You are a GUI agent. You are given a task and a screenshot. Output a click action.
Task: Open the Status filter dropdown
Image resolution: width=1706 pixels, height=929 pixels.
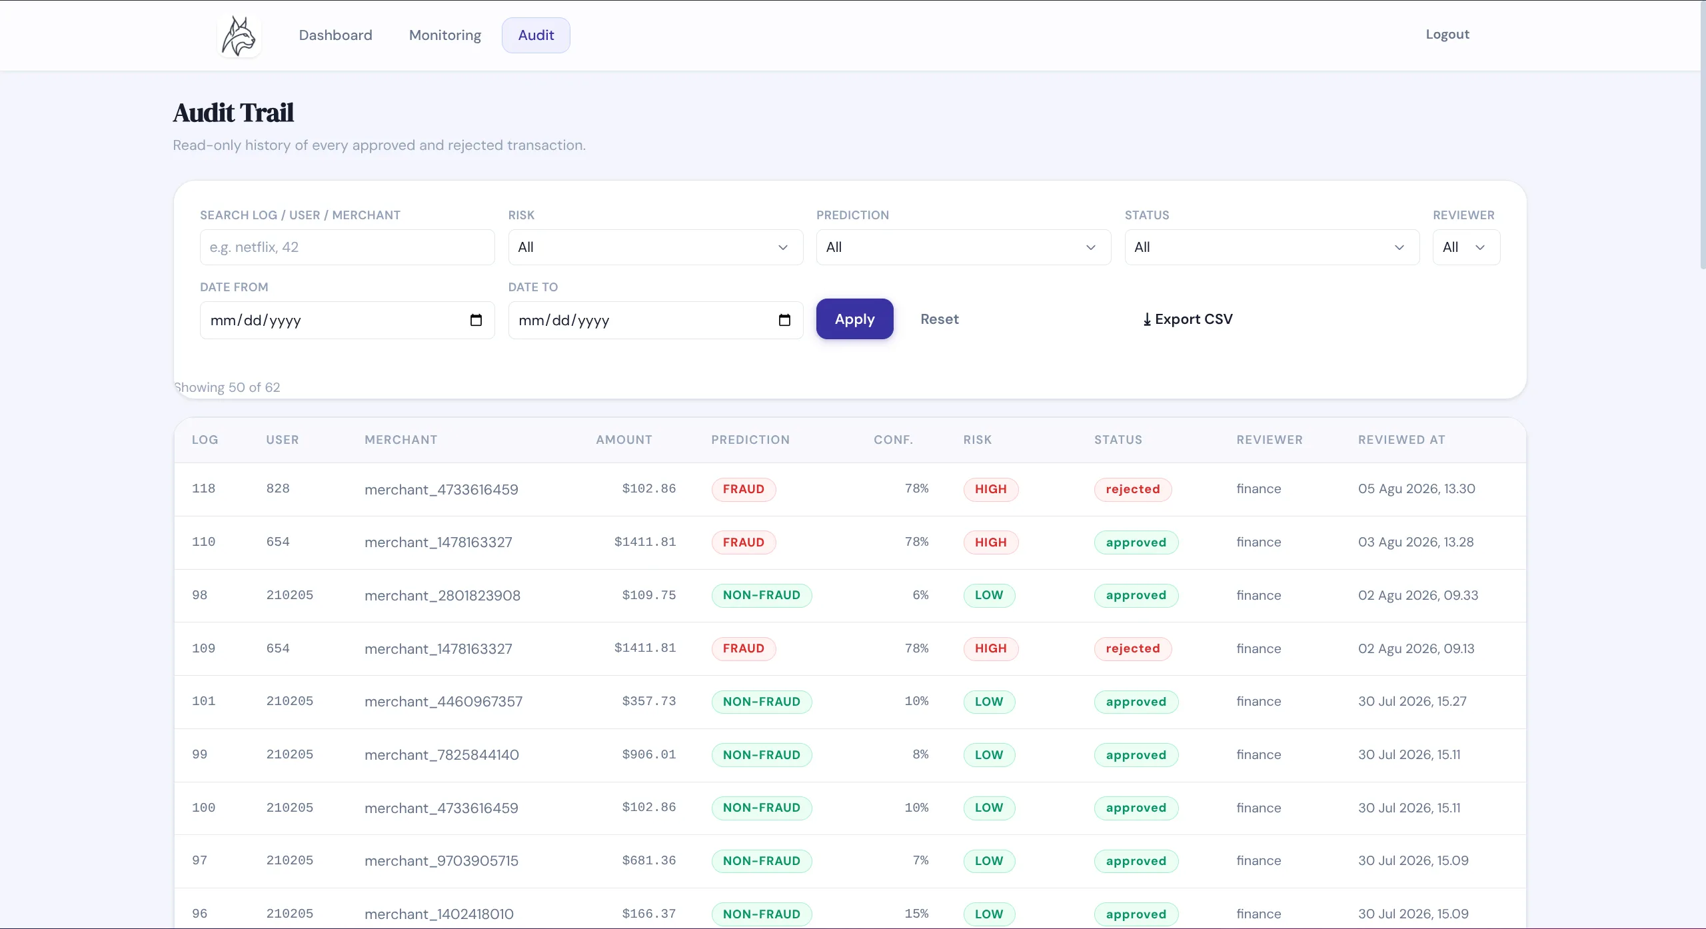pyautogui.click(x=1272, y=247)
